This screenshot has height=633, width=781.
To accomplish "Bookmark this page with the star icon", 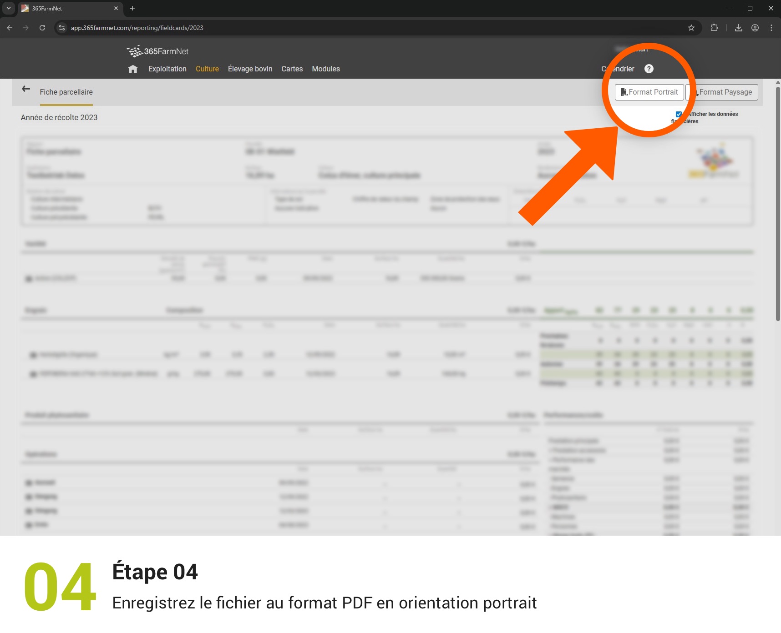I will (x=691, y=28).
